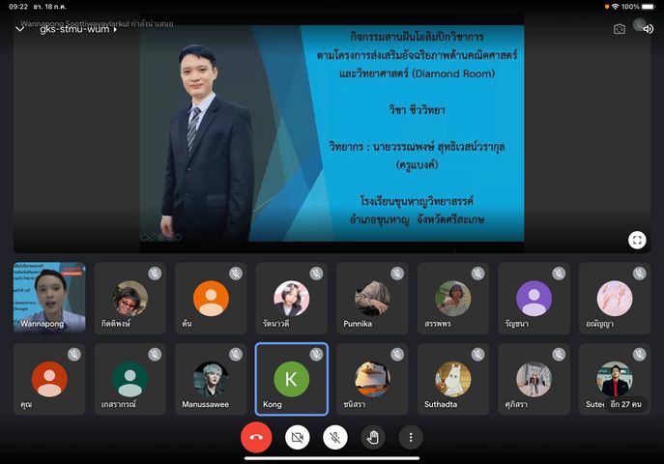
Task: Collapse the meeting with the down chevron
Action: (x=20, y=29)
